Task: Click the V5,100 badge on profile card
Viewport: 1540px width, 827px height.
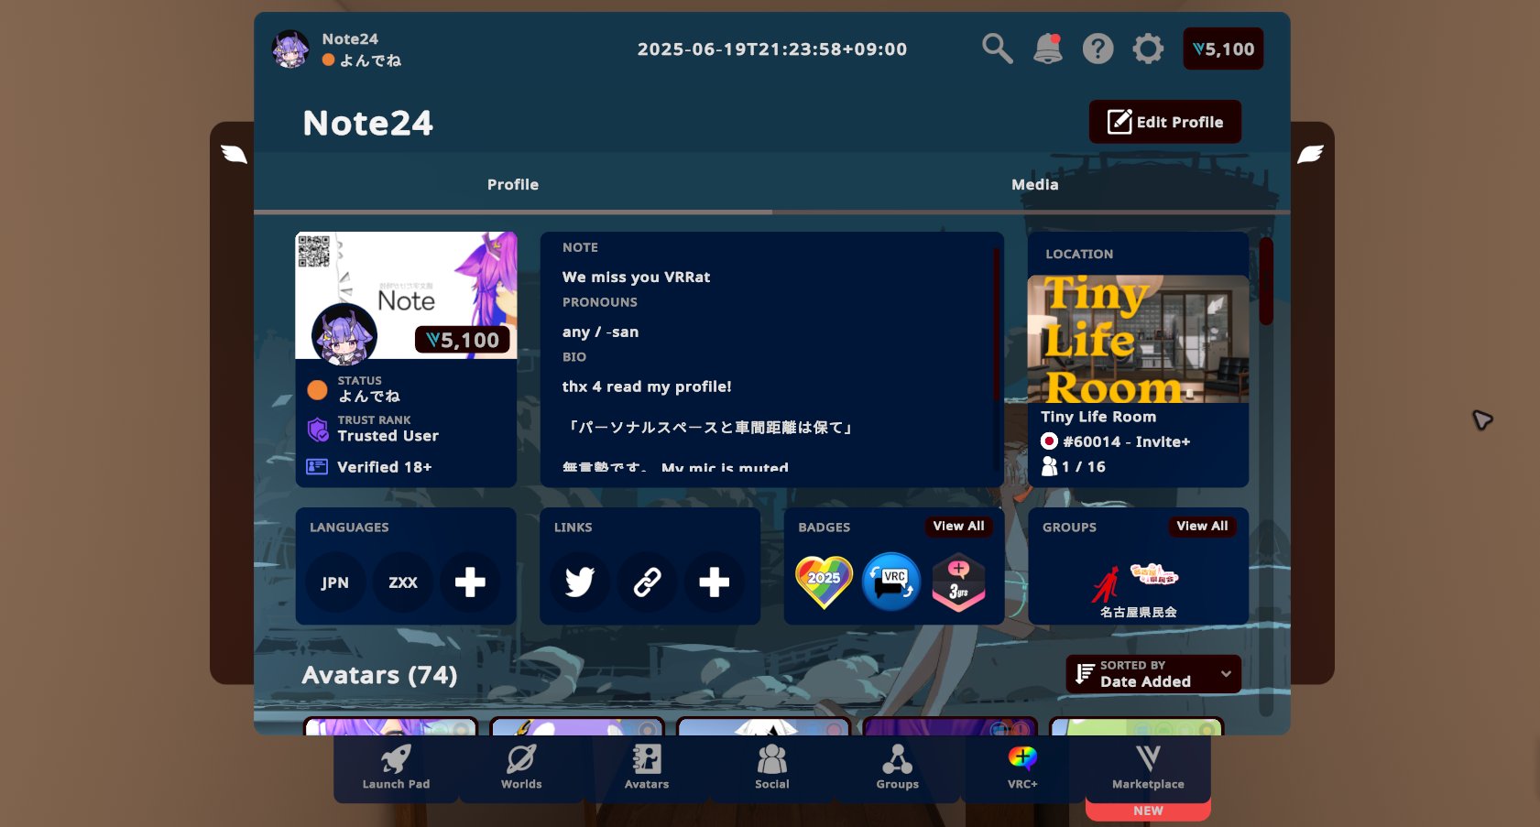Action: point(463,340)
